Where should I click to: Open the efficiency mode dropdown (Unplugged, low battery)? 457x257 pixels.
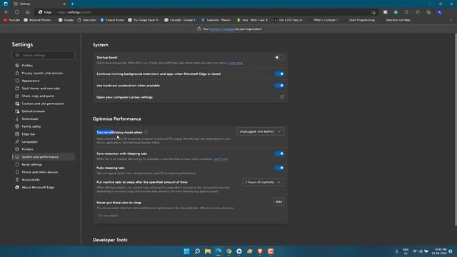[260, 131]
